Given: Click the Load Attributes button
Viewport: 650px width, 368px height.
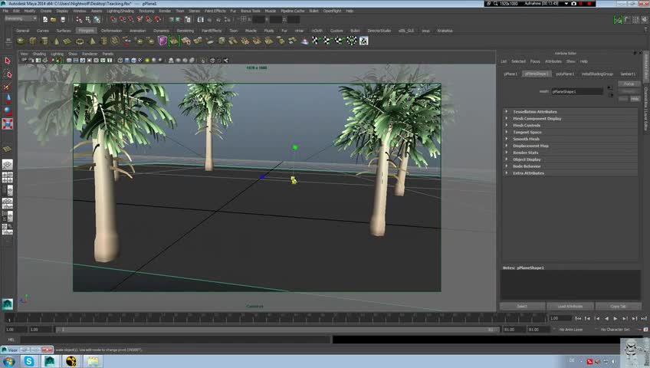Looking at the screenshot, I should point(570,306).
